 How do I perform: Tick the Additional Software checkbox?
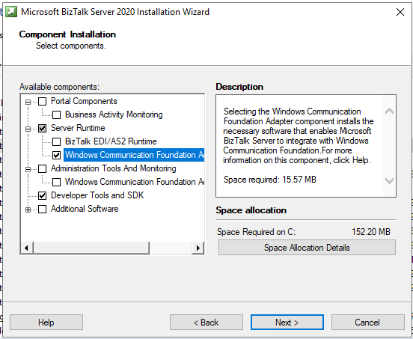[x=43, y=209]
